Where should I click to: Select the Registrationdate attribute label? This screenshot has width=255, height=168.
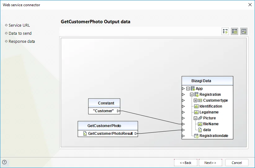214,136
